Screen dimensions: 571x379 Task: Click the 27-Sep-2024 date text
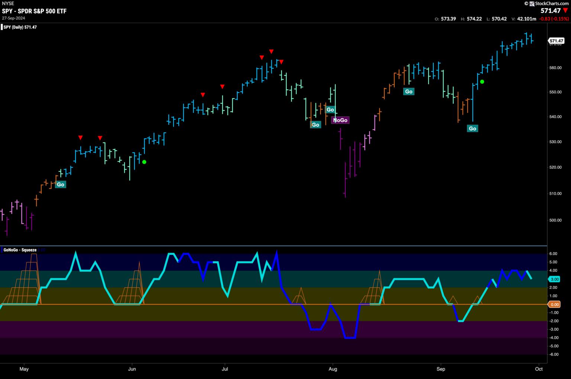tap(13, 18)
